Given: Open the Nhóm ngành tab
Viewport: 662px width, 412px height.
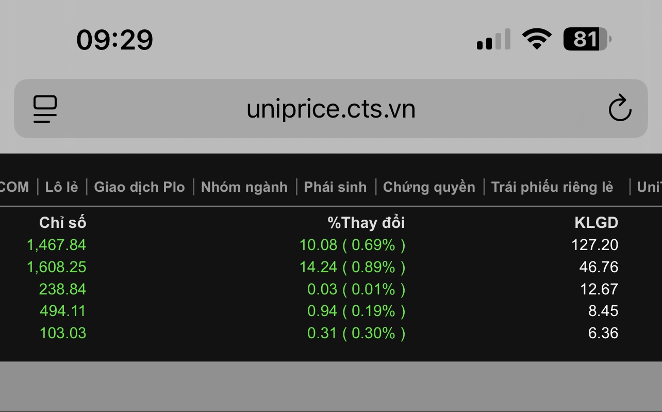Looking at the screenshot, I should click(x=244, y=187).
